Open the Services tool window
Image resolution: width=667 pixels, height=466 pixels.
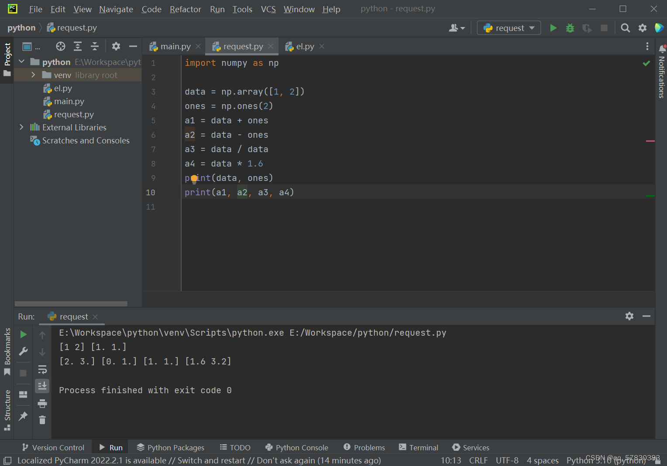(471, 448)
